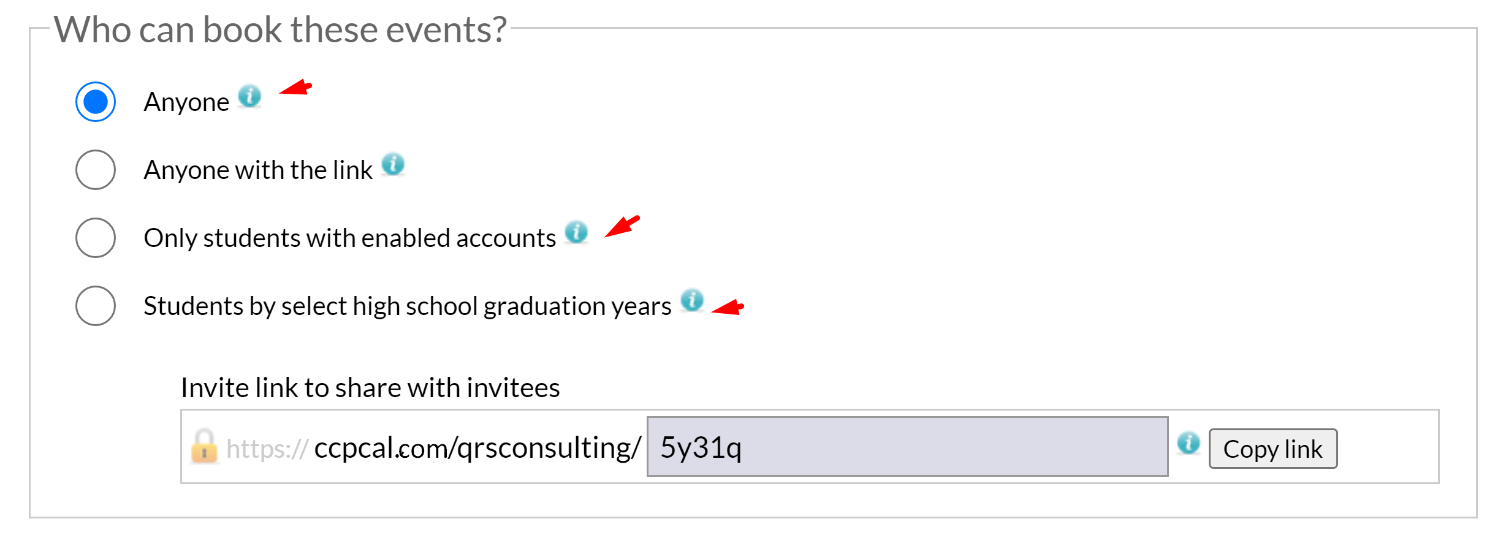Image resolution: width=1495 pixels, height=535 pixels.
Task: Click the Invite link to share with invitees heading
Action: coord(370,388)
